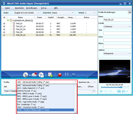Click the Öffnen button
Screen dimensions: 133x114
(91, 87)
